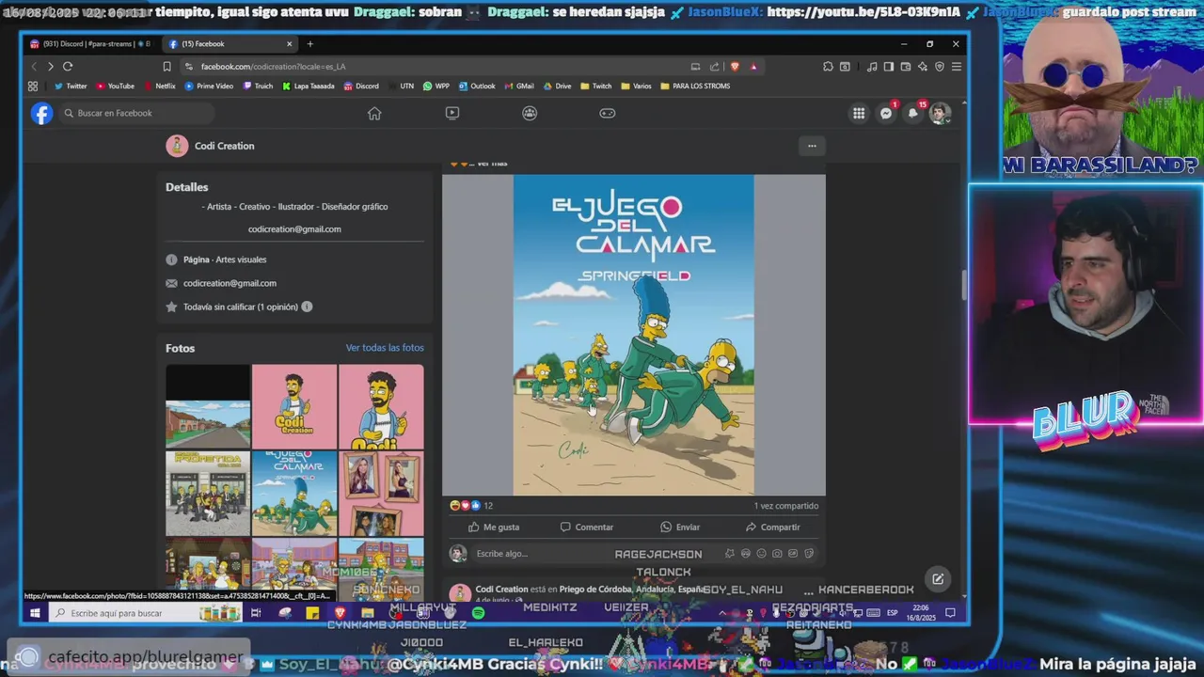1204x677 pixels.
Task: Expand the Twitch bookmarks folder
Action: coord(595,86)
